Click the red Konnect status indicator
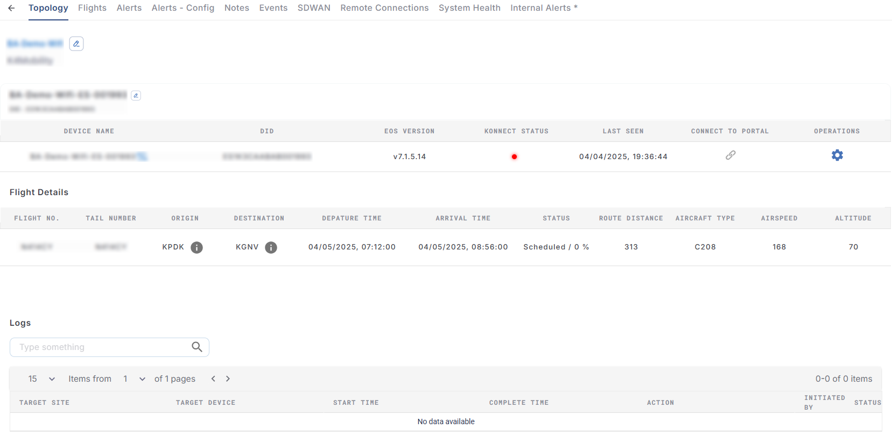The height and width of the screenshot is (436, 892). [514, 157]
